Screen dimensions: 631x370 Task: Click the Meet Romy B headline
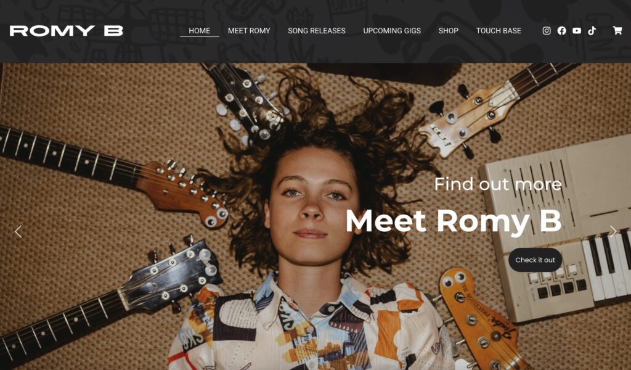[454, 221]
